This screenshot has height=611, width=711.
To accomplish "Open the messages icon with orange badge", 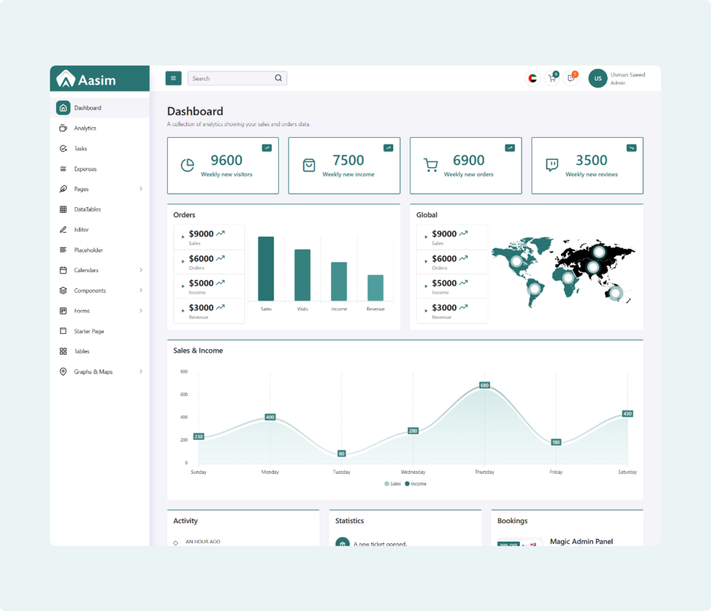I will point(572,78).
